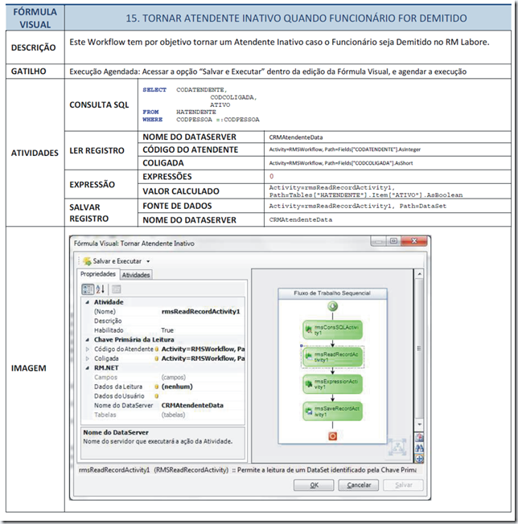The image size is (518, 524).
Task: Click the Cancelar button
Action: (x=359, y=485)
